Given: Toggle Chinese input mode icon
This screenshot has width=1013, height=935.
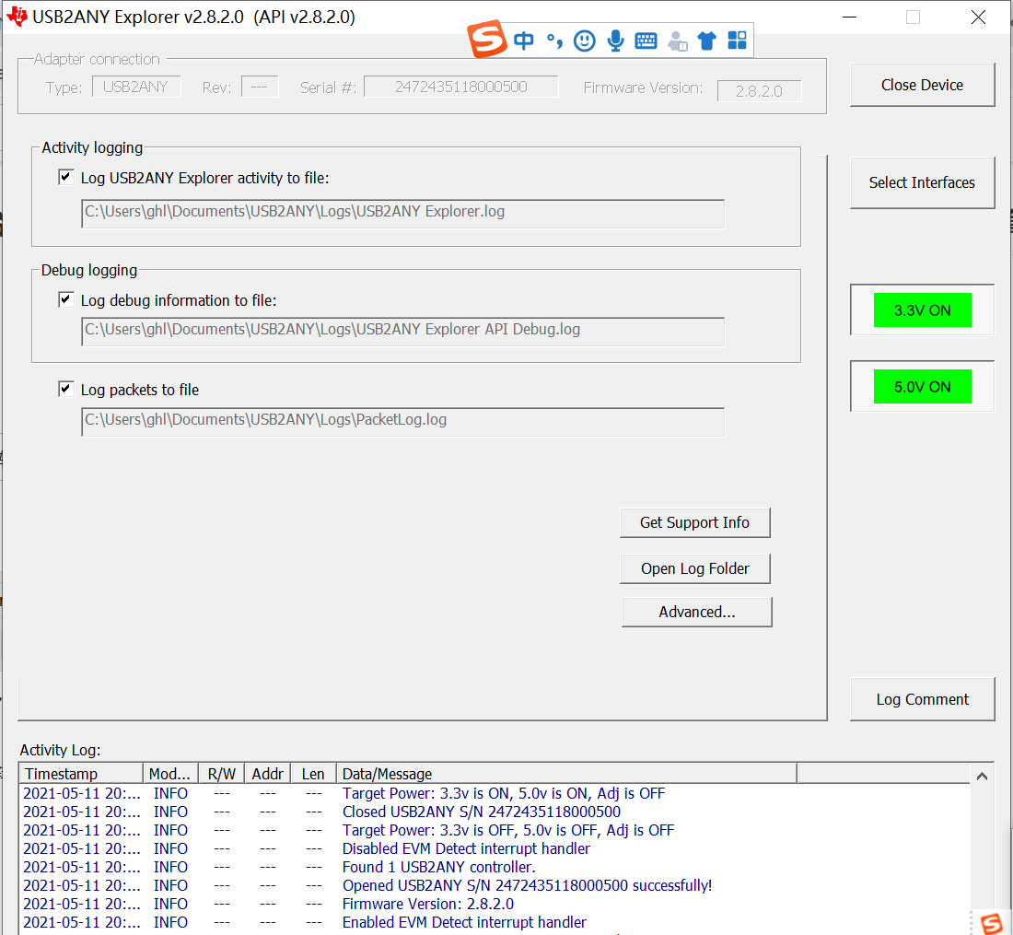Looking at the screenshot, I should (x=524, y=41).
